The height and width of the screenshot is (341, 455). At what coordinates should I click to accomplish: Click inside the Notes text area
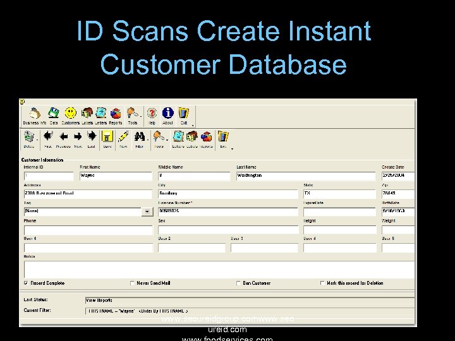click(x=219, y=270)
